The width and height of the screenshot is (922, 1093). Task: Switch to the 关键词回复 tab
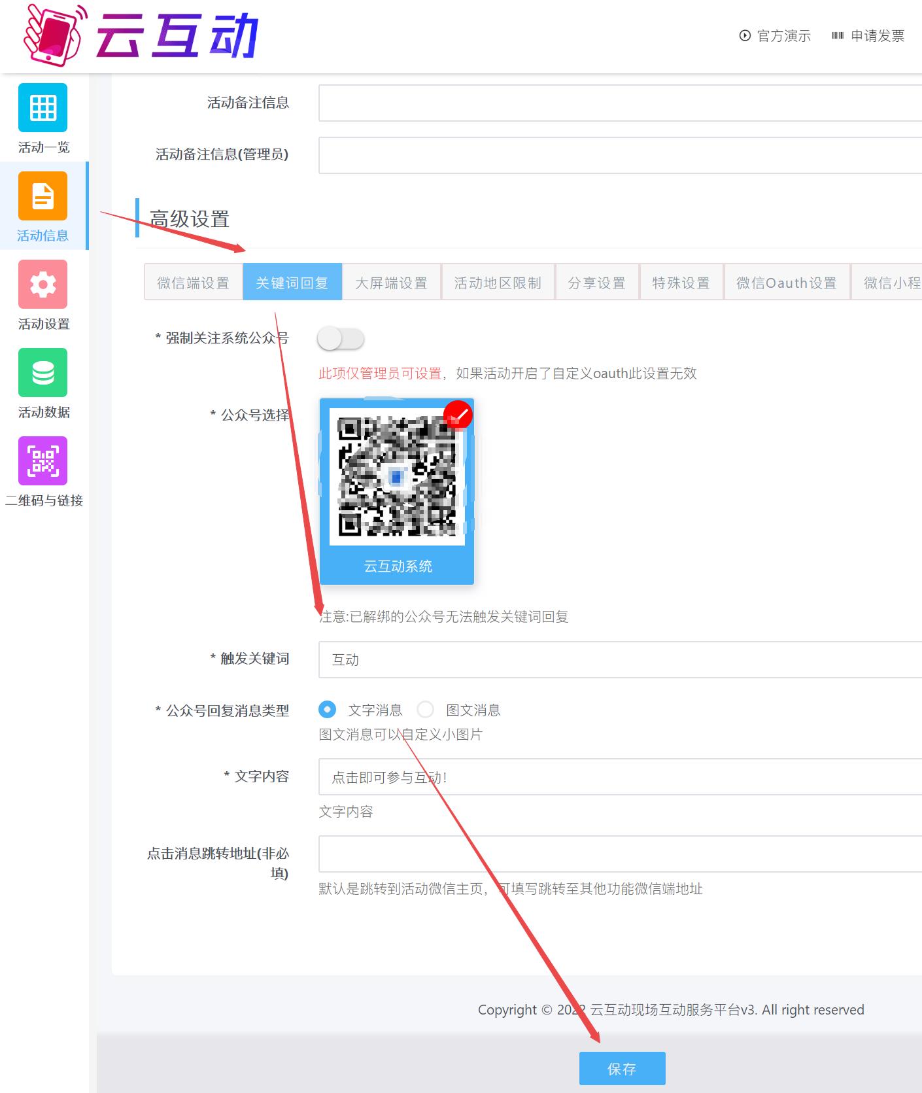click(292, 283)
